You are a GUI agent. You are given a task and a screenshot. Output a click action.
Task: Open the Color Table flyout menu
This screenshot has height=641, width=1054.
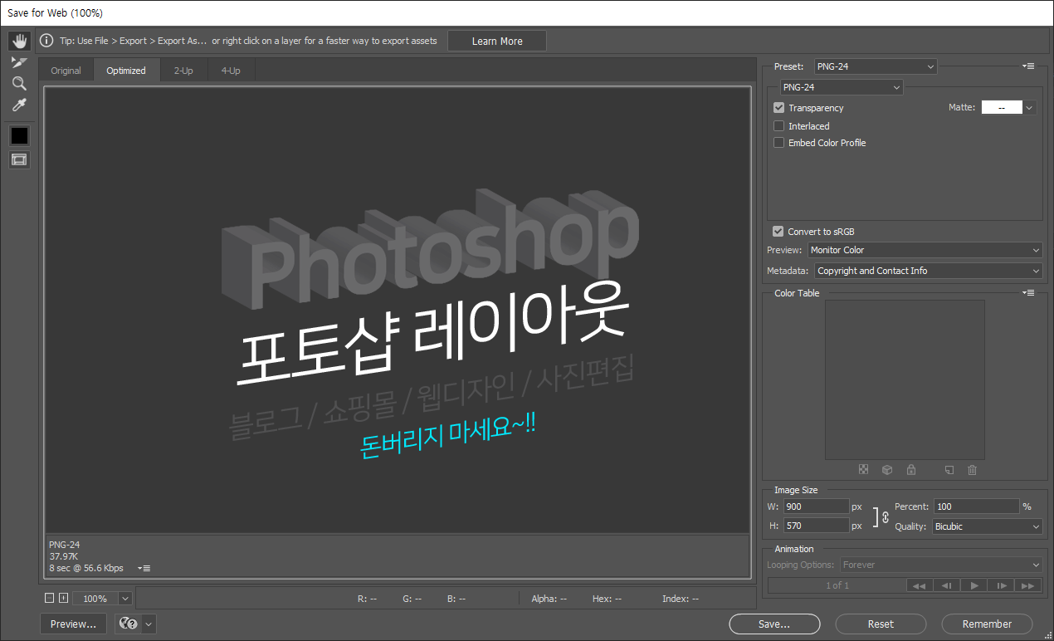(x=1028, y=292)
